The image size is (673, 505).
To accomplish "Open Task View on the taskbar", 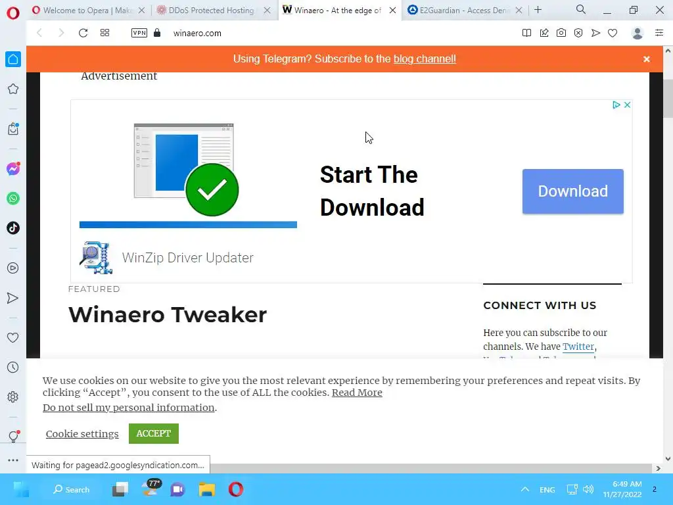I will pyautogui.click(x=120, y=489).
